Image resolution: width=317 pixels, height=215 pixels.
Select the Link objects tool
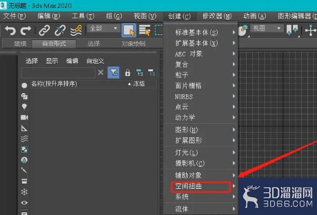coord(44,30)
